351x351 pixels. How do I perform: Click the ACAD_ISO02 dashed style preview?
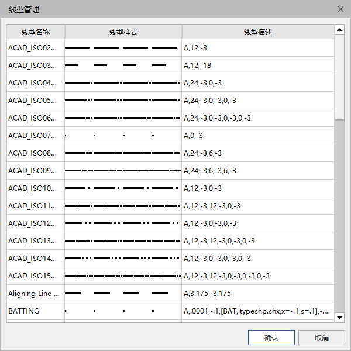tap(123, 48)
